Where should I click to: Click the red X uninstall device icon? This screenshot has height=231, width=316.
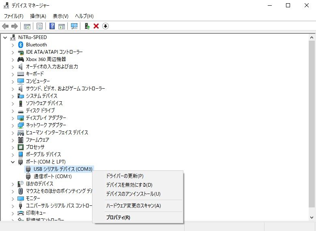96,26
